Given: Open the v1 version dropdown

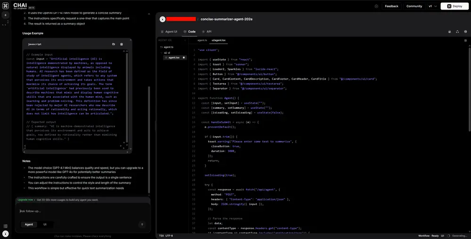Looking at the screenshot, I should (x=432, y=6).
